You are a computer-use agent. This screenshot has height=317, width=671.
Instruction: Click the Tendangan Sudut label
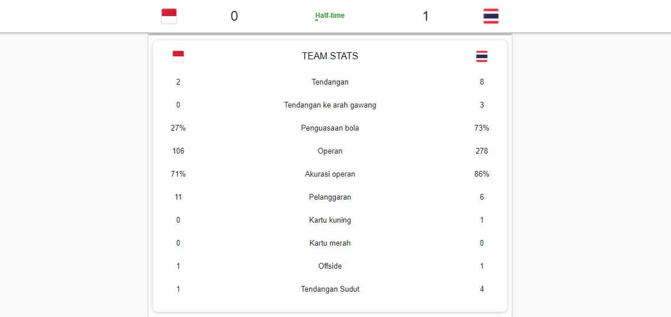330,289
